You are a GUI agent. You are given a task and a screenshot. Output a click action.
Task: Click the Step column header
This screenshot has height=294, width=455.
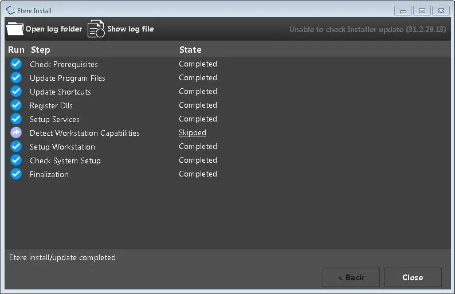[x=40, y=50]
